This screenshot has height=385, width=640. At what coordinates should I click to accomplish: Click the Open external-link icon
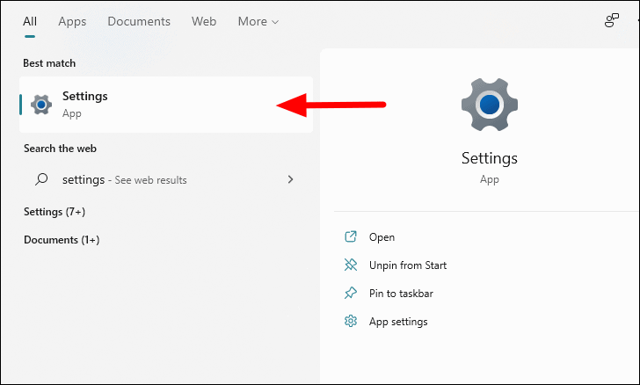[x=351, y=236]
